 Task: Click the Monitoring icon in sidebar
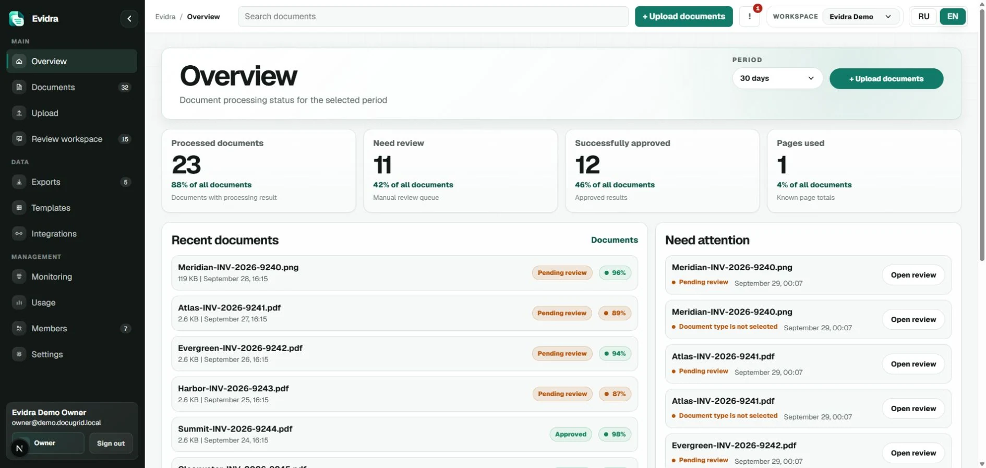pos(19,277)
